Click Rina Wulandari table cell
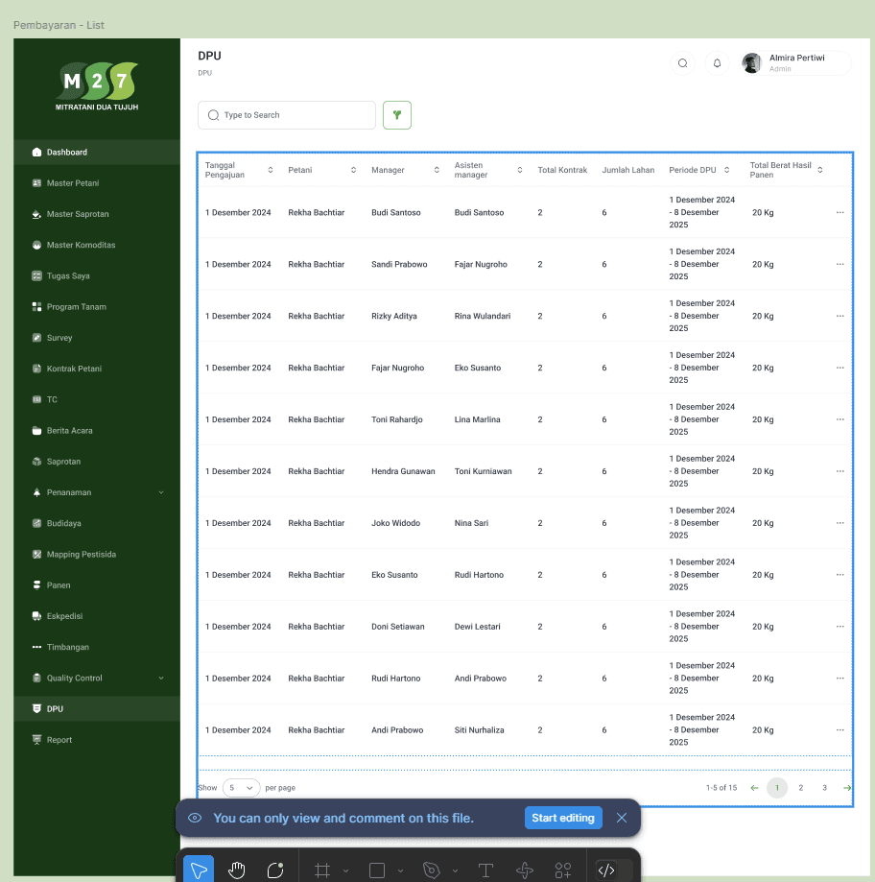 coord(483,316)
